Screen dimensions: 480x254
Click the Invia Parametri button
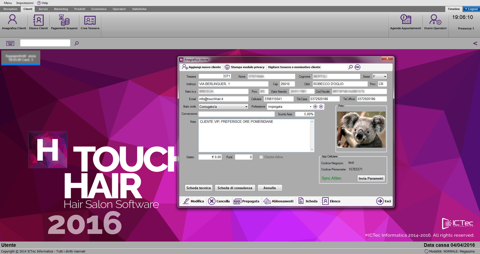371,178
